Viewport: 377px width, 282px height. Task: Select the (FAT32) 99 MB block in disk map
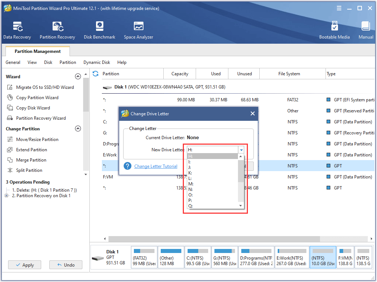pos(144,257)
